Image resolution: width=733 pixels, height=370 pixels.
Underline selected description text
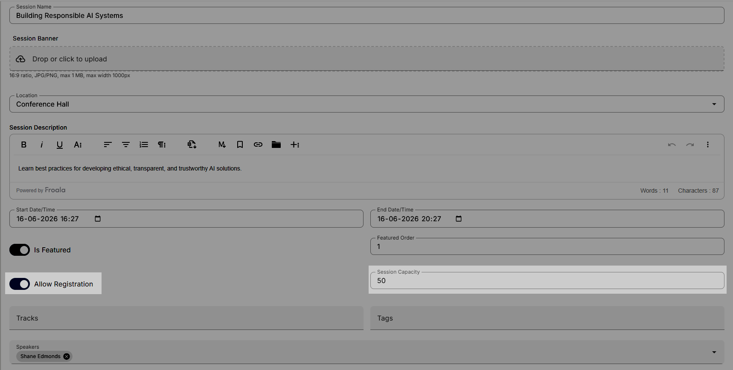click(x=60, y=145)
